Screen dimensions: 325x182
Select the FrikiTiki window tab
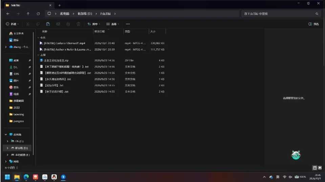(x=28, y=5)
